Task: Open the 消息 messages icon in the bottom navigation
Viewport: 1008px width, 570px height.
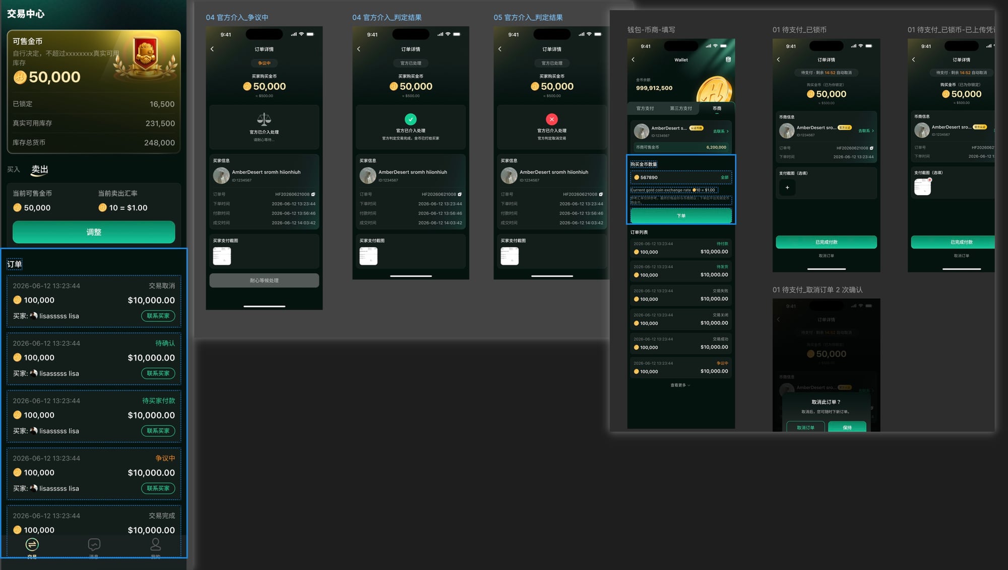Action: [94, 545]
